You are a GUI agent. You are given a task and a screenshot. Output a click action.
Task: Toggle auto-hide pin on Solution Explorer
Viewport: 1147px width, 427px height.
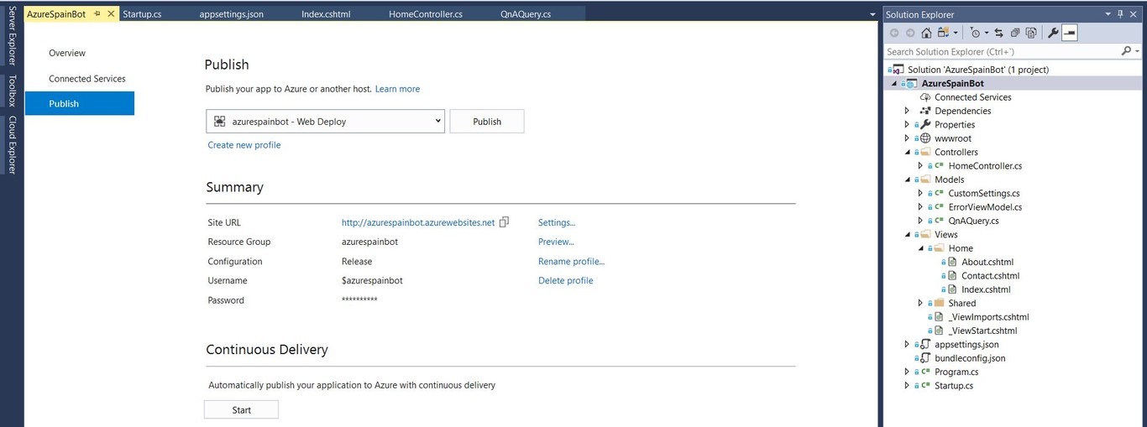pyautogui.click(x=1120, y=14)
